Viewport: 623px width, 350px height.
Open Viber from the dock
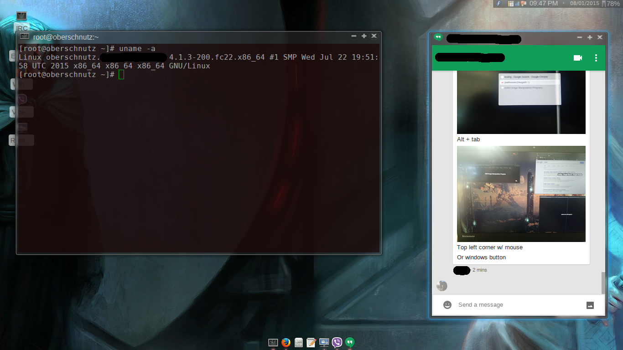click(x=337, y=342)
